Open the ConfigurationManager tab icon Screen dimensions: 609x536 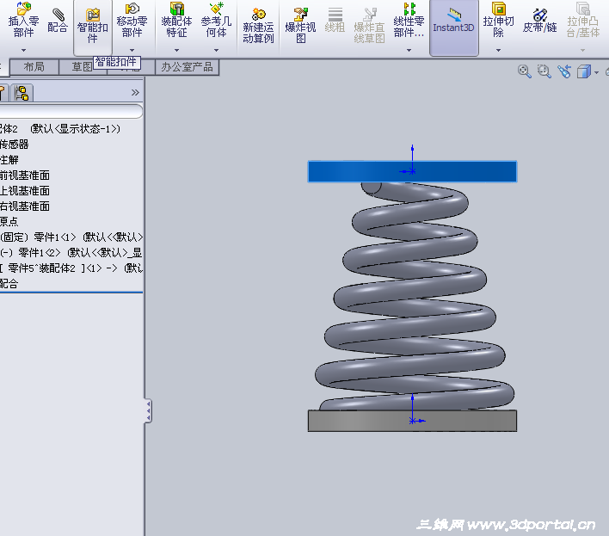pyautogui.click(x=22, y=93)
